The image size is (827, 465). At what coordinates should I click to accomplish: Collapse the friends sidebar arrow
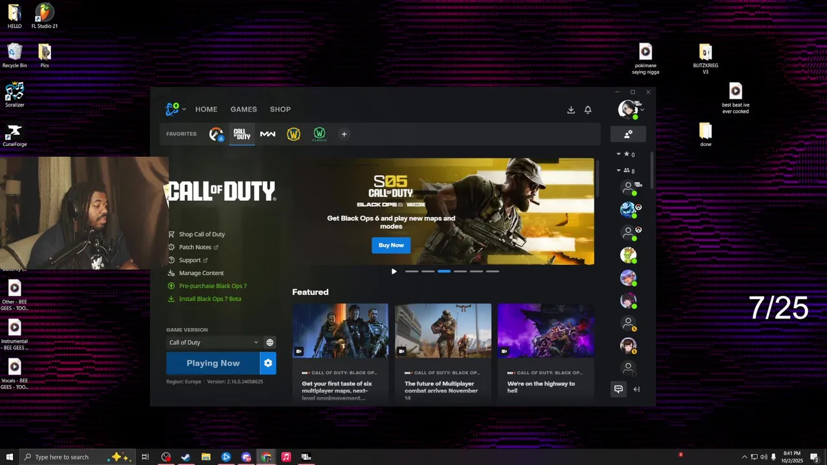point(636,389)
